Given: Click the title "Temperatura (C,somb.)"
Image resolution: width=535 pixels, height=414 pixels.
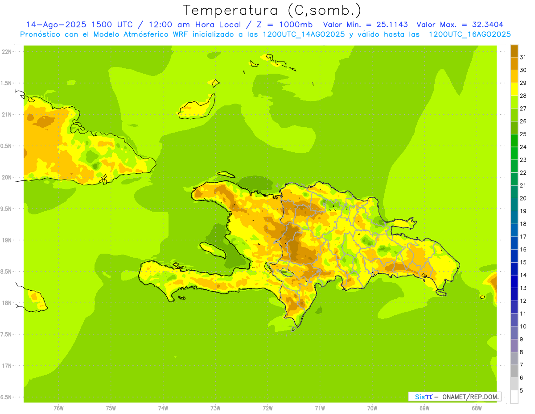Looking at the screenshot, I should [272, 11].
